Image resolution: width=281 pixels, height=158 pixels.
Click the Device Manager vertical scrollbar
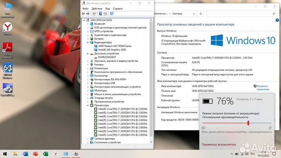tap(151, 79)
